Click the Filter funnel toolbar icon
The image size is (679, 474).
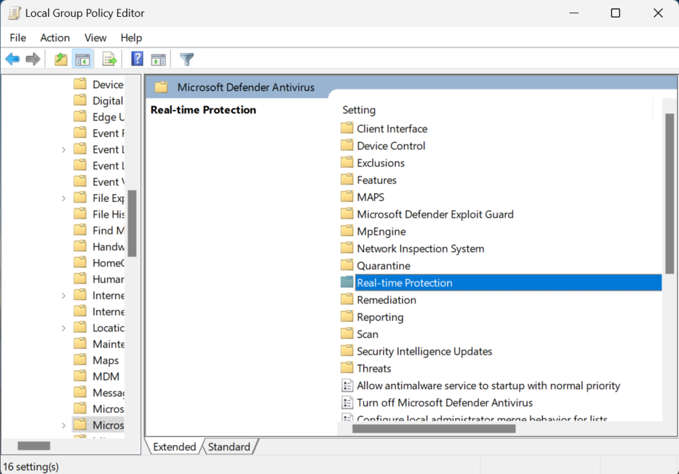tap(187, 59)
